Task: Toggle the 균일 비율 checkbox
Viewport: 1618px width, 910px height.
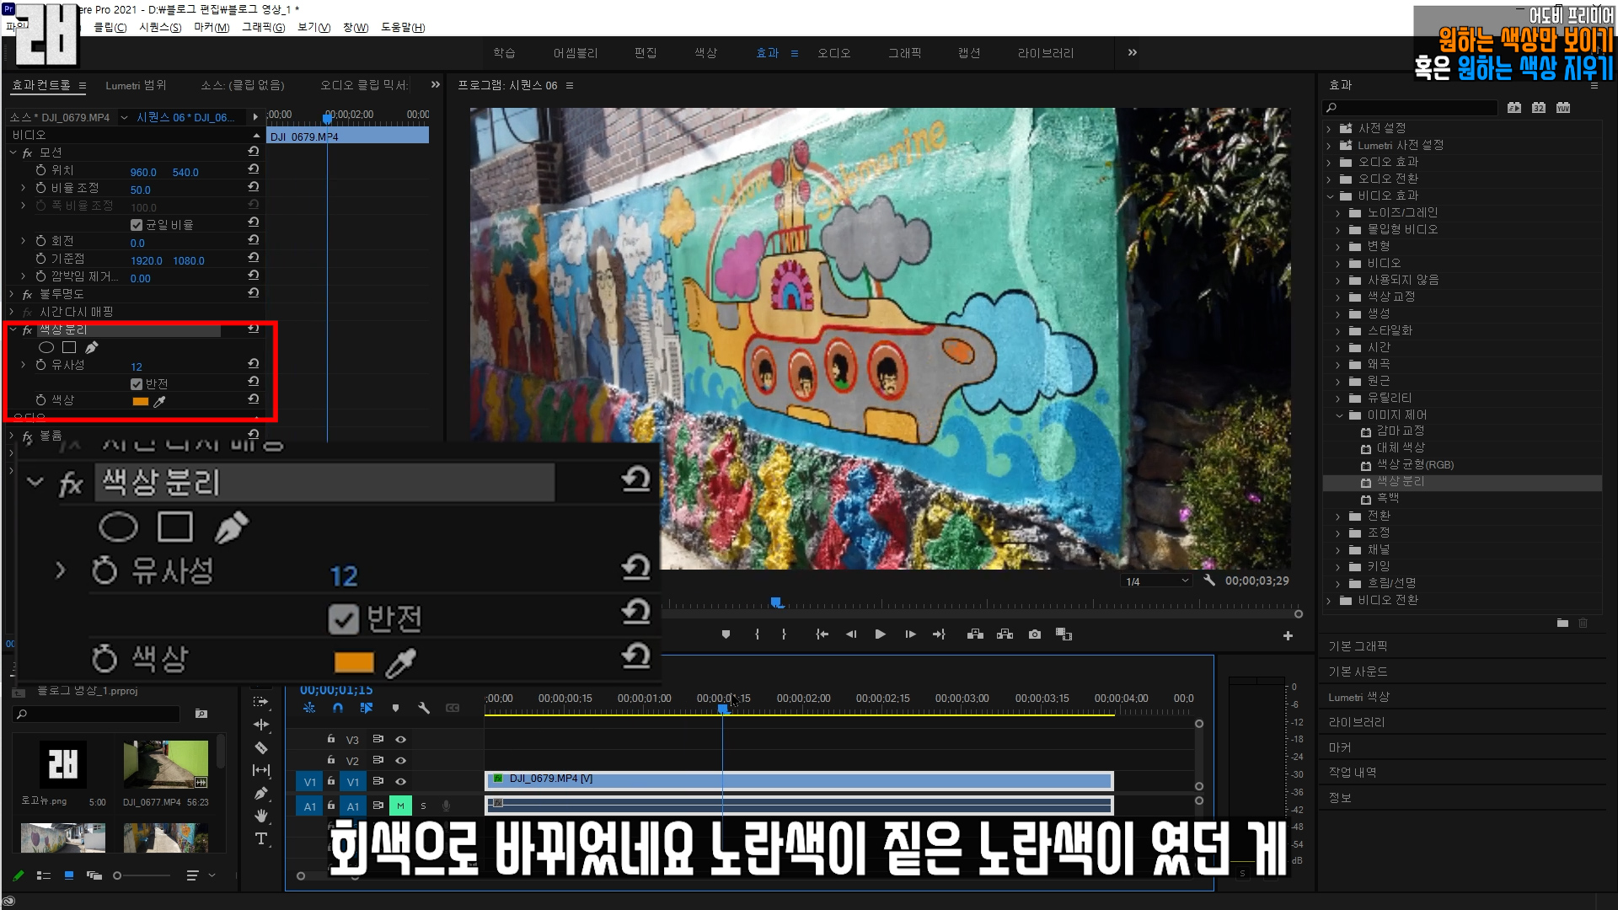Action: pos(137,225)
